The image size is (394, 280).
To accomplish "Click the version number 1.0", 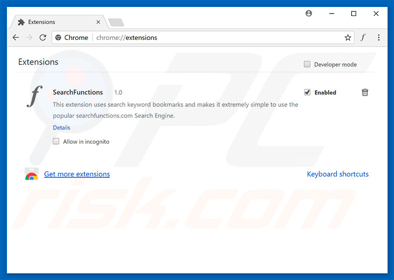I will [x=118, y=92].
